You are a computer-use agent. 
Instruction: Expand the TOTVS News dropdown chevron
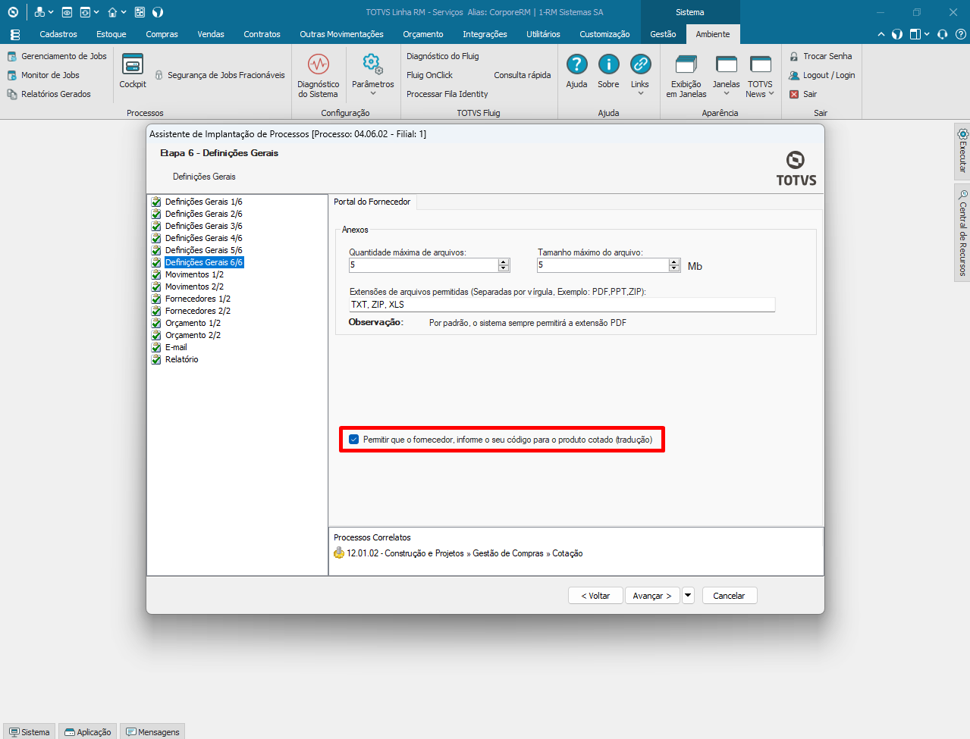pyautogui.click(x=771, y=94)
